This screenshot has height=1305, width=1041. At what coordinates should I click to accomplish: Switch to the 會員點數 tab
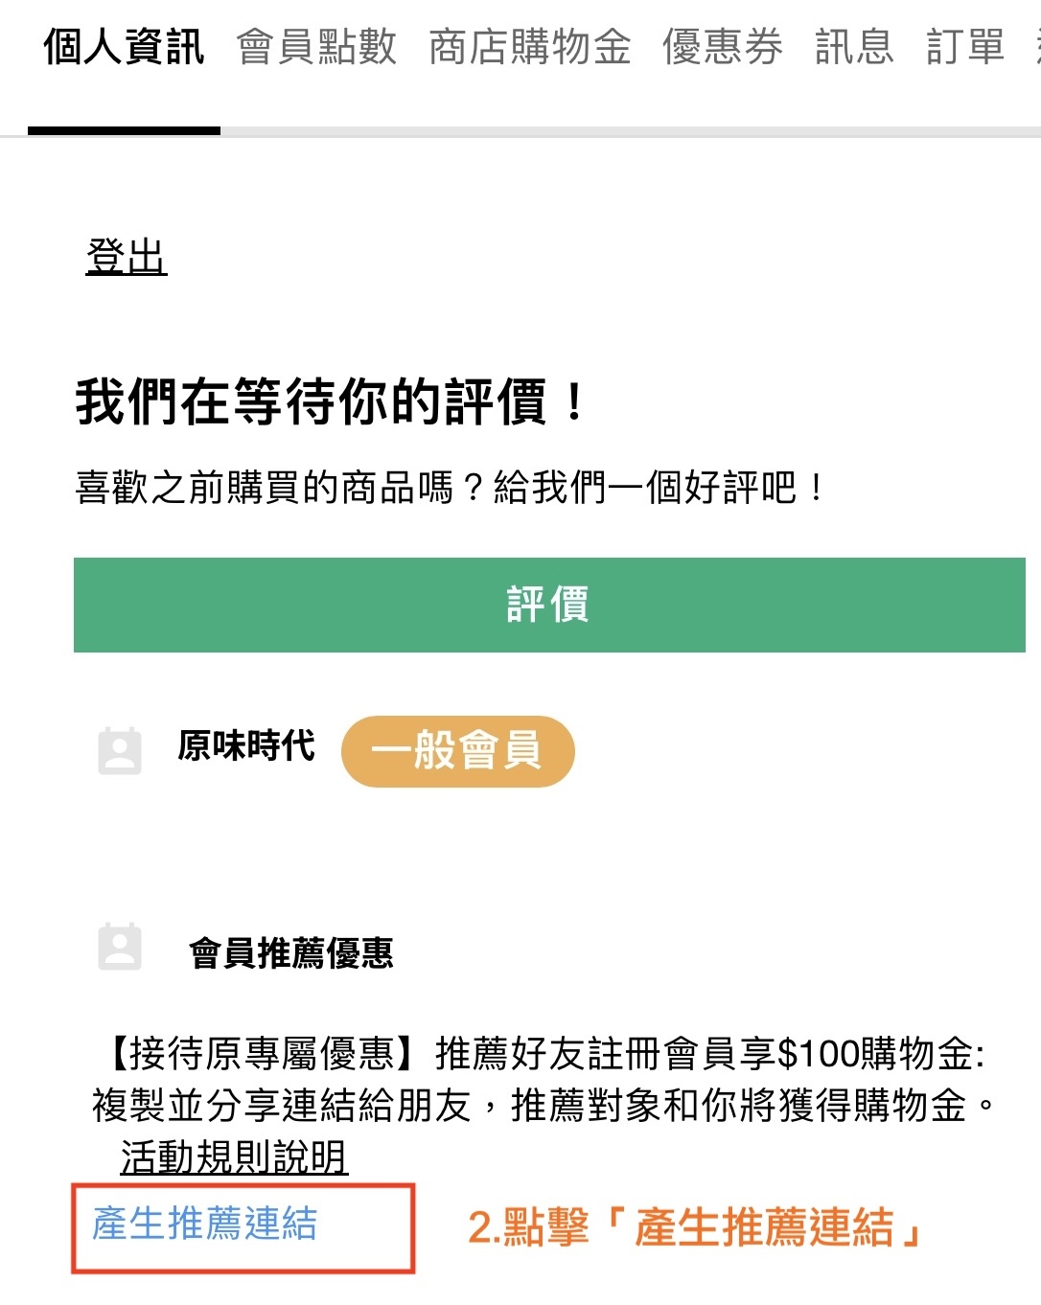pos(316,47)
